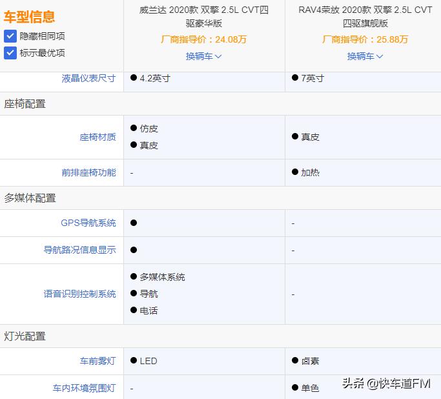
Task: Click the 厂商指导价：25.88万 price
Action: pyautogui.click(x=365, y=39)
